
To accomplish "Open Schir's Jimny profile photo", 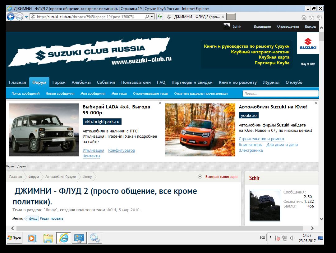I will (265, 206).
